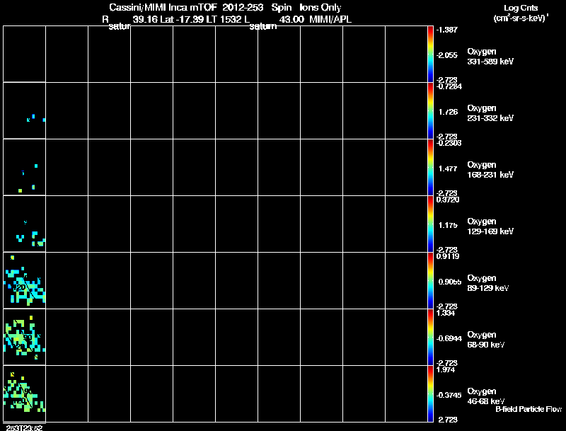Open the first-column panel of Oxygen 129-169 keV
Screen dimensions: 566x431
click(25, 224)
